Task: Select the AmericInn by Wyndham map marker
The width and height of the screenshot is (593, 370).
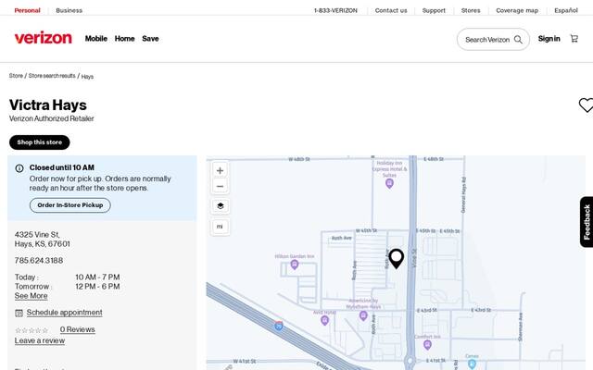Action: tap(363, 316)
